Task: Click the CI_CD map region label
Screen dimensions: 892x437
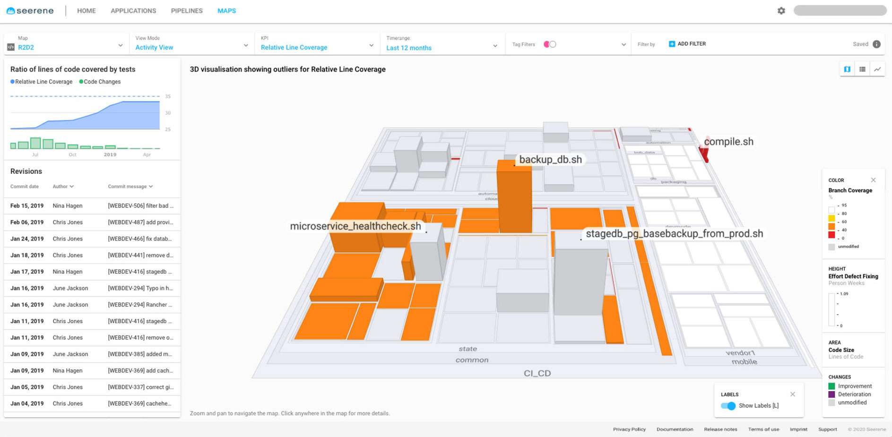Action: pyautogui.click(x=537, y=373)
